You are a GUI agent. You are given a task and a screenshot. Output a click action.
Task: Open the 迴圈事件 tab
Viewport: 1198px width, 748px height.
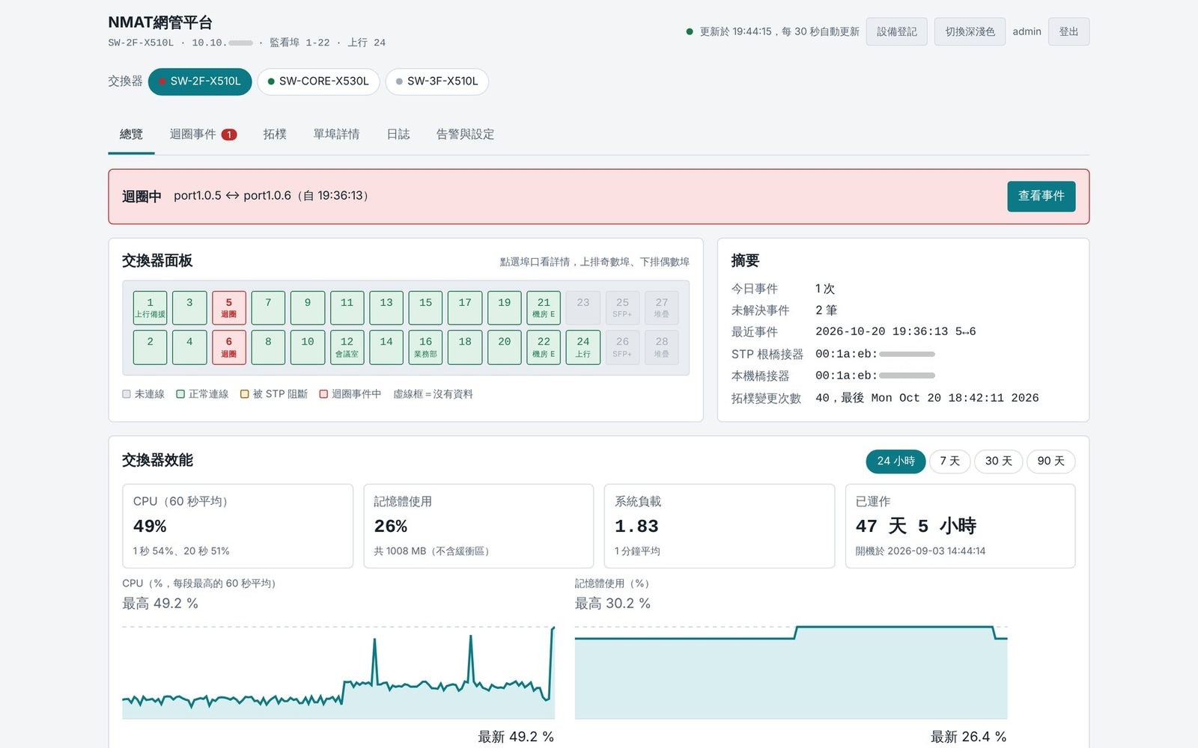pyautogui.click(x=203, y=135)
